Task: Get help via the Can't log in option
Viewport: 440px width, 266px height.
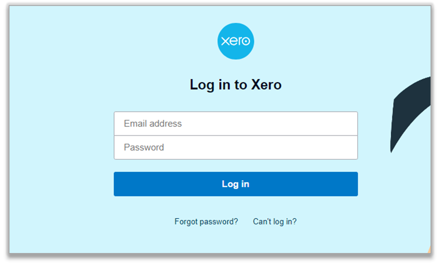Action: [x=275, y=221]
